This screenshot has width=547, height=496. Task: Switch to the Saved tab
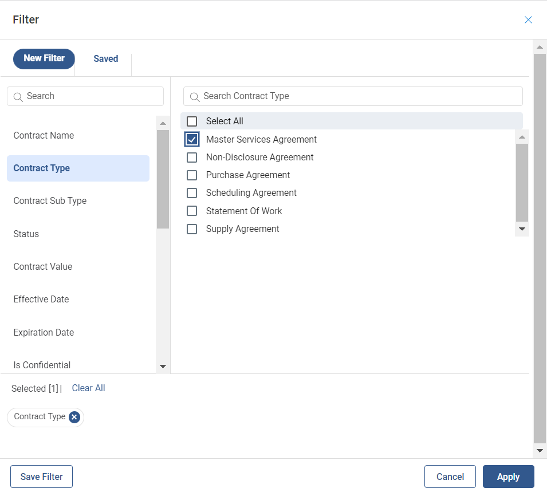(x=105, y=58)
